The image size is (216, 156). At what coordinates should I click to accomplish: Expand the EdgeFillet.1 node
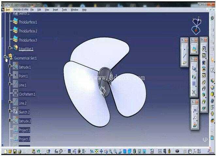tap(10, 48)
